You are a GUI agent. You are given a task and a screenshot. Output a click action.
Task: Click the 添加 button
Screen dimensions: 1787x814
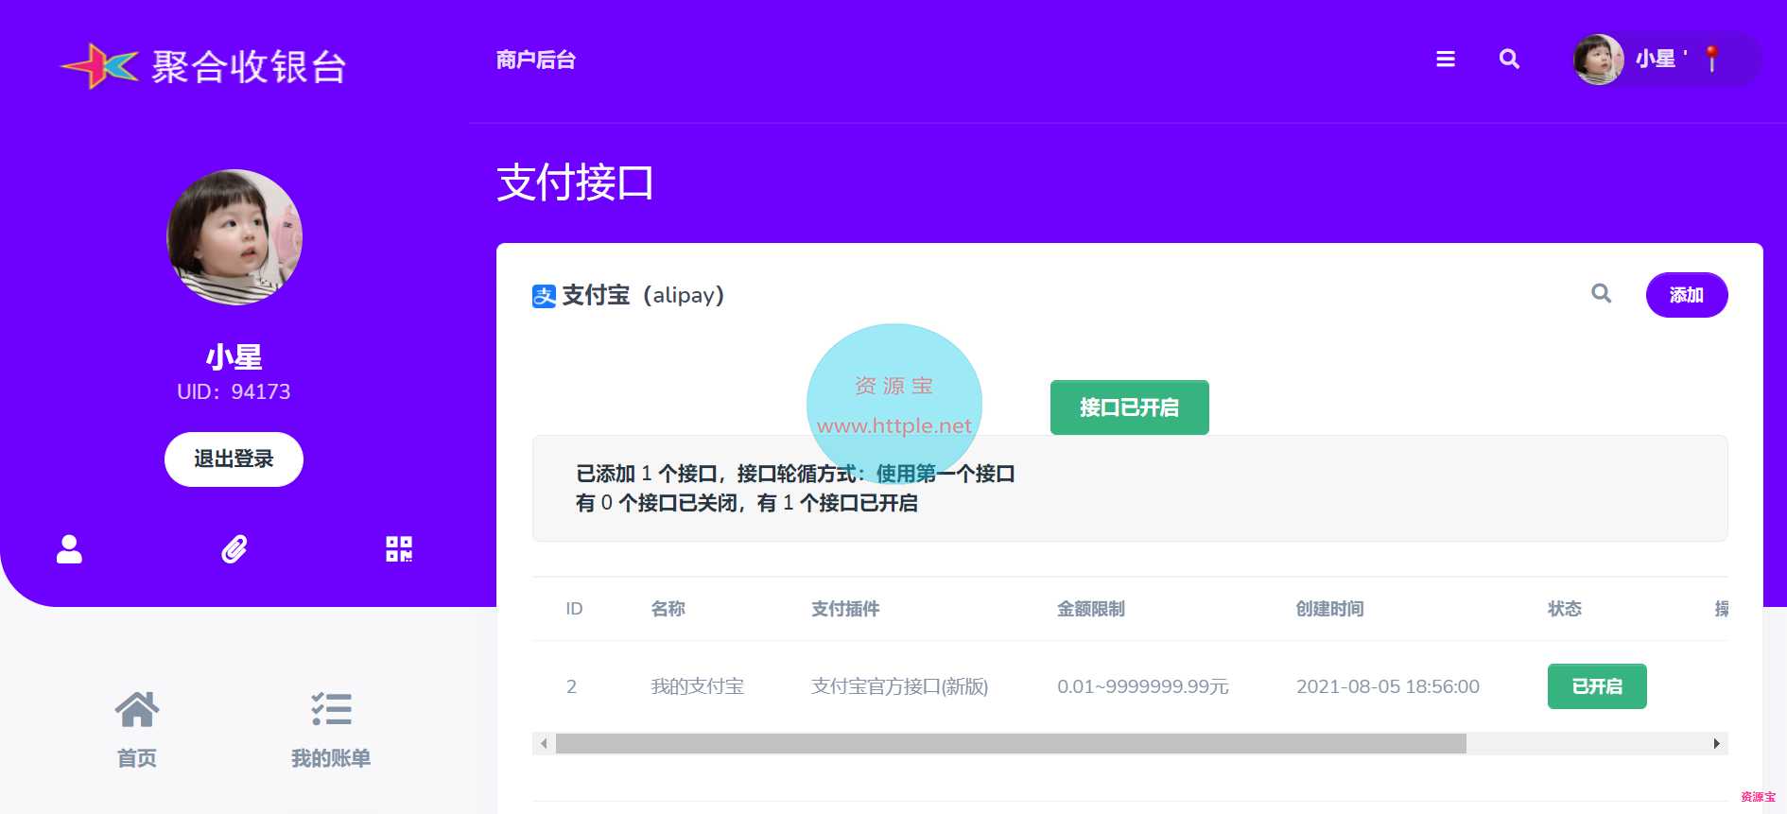point(1687,295)
